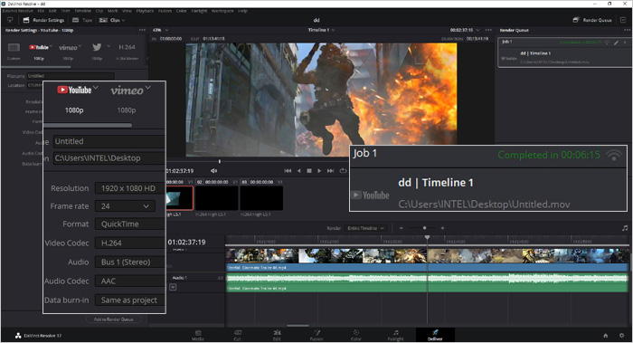Select the video clip on track V1
Screen dimensions: 633x343
click(x=427, y=260)
